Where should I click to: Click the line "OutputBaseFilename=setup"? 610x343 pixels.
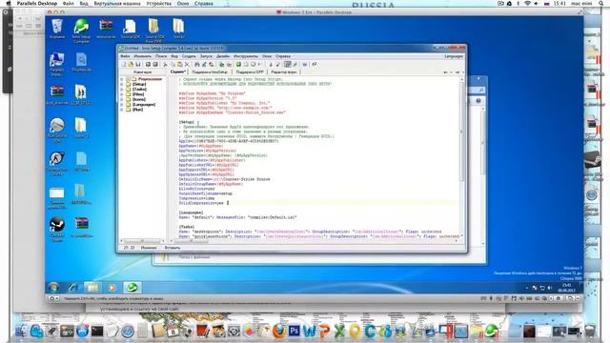206,193
